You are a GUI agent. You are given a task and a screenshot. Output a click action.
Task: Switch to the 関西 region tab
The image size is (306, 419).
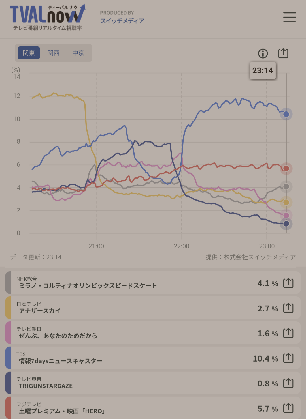coord(53,53)
